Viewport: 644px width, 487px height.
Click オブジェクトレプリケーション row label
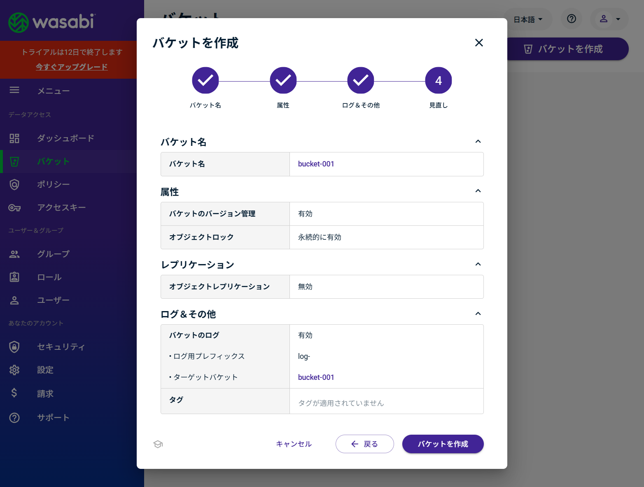[x=219, y=287]
